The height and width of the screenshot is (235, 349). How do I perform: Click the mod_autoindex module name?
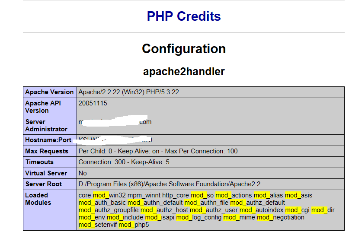click(x=261, y=210)
